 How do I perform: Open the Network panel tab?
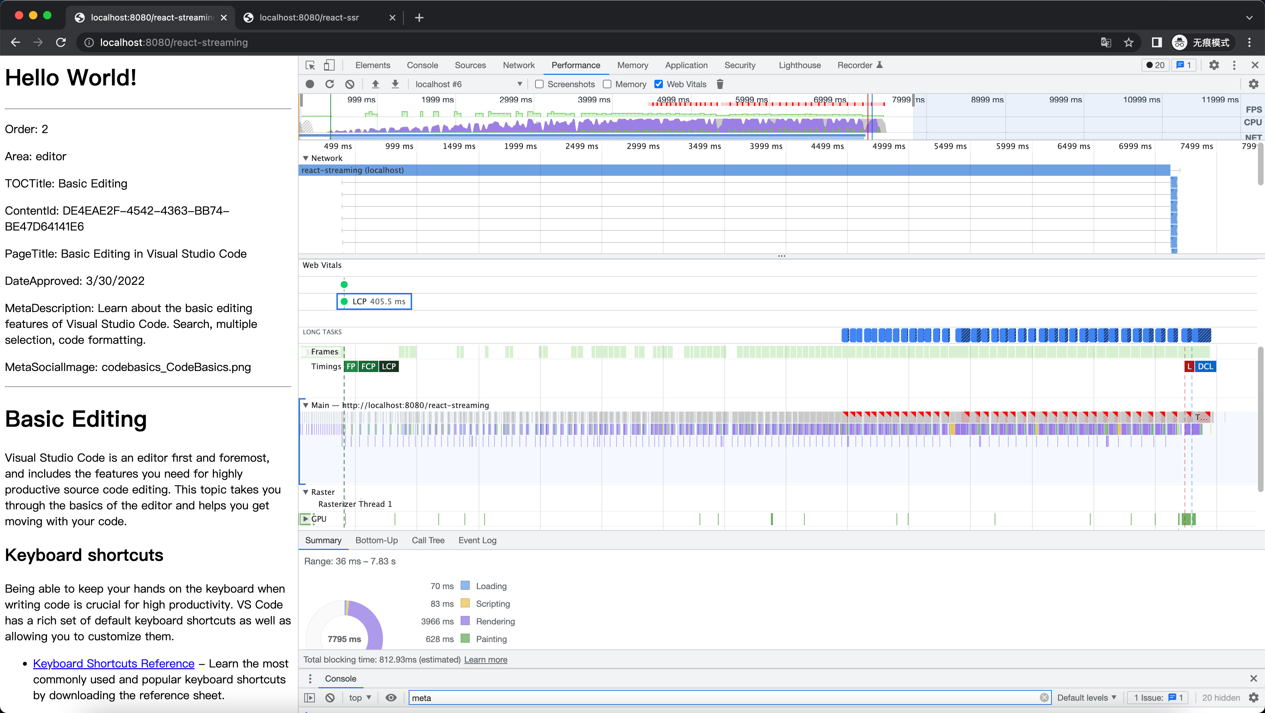(x=518, y=65)
